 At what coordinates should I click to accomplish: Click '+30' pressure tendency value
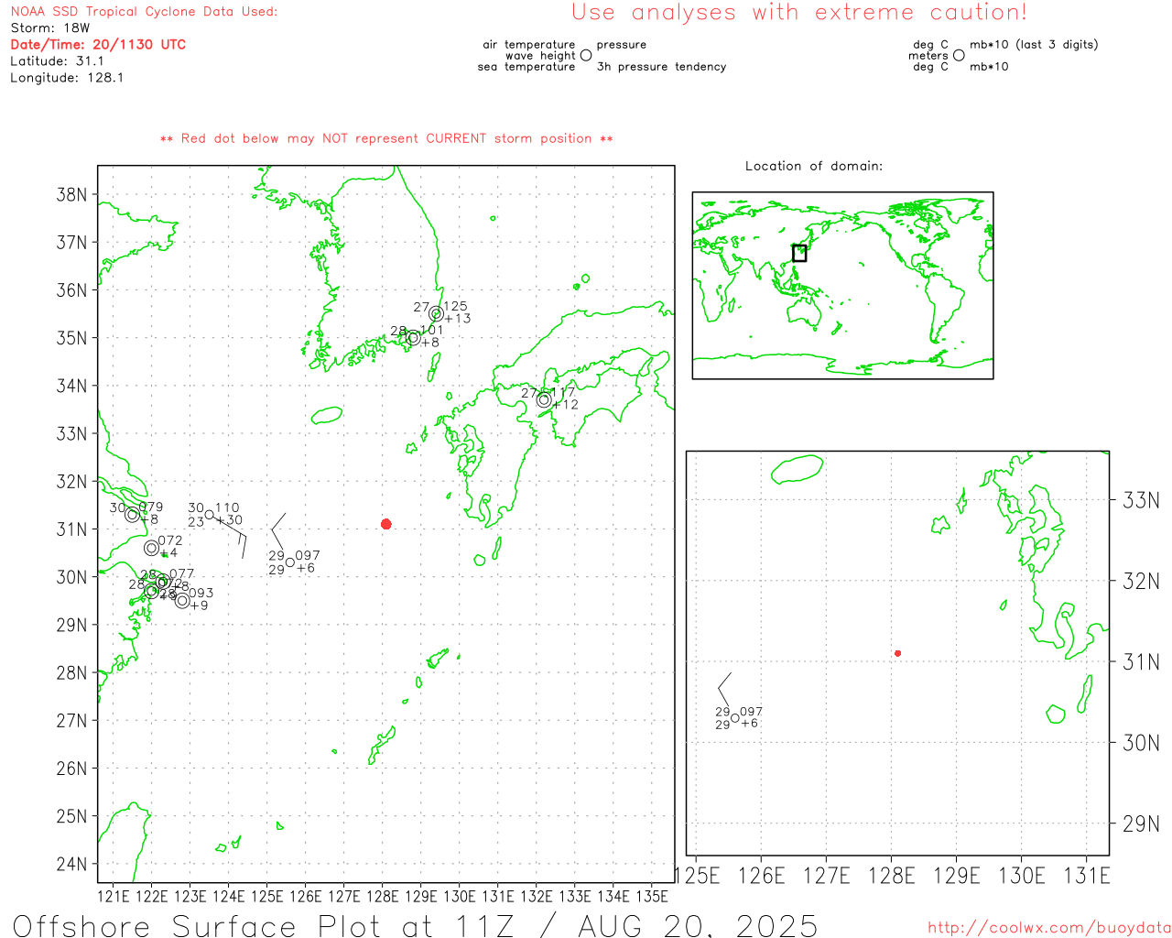click(x=229, y=519)
